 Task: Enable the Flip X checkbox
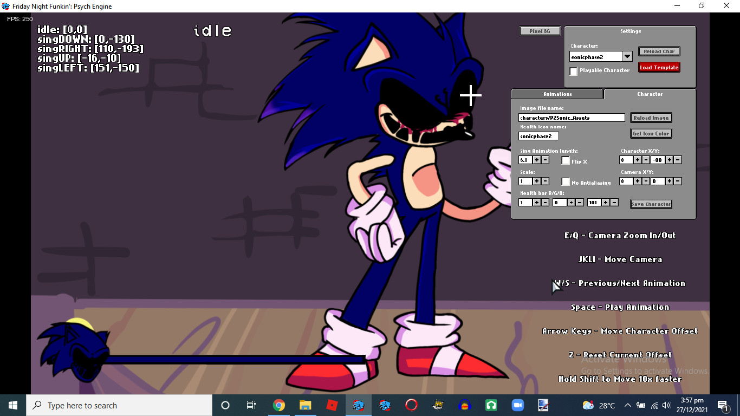pos(566,160)
